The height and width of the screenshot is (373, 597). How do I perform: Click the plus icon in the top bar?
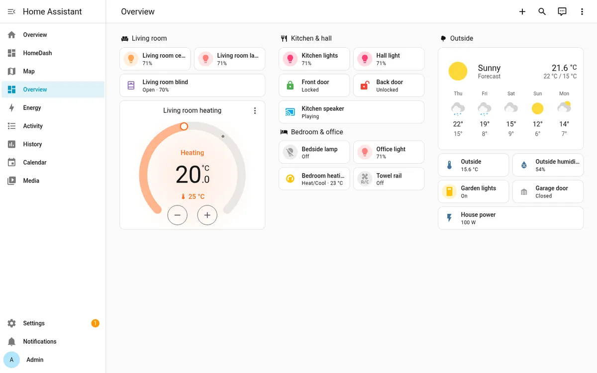tap(522, 11)
